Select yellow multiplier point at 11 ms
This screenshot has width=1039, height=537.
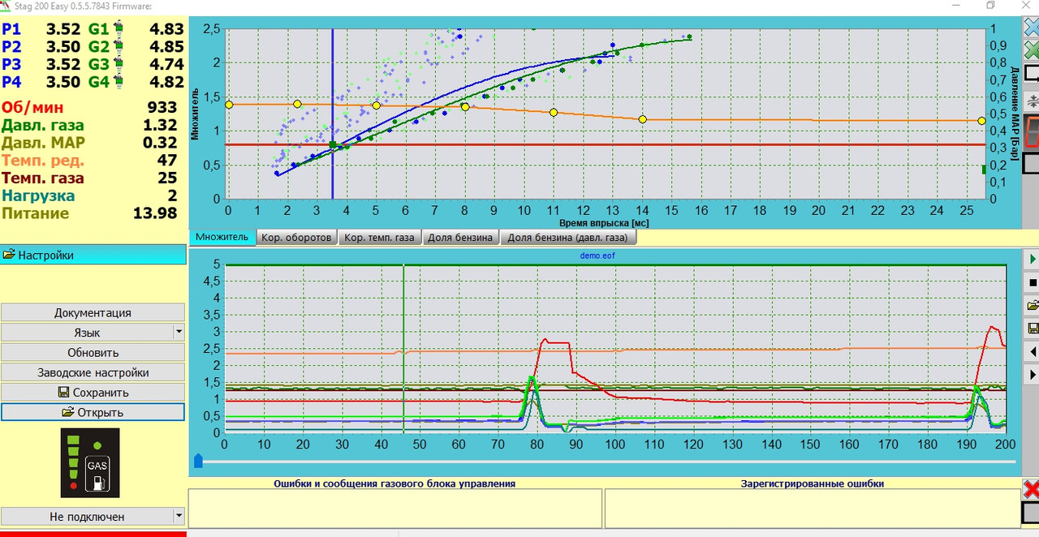point(554,113)
